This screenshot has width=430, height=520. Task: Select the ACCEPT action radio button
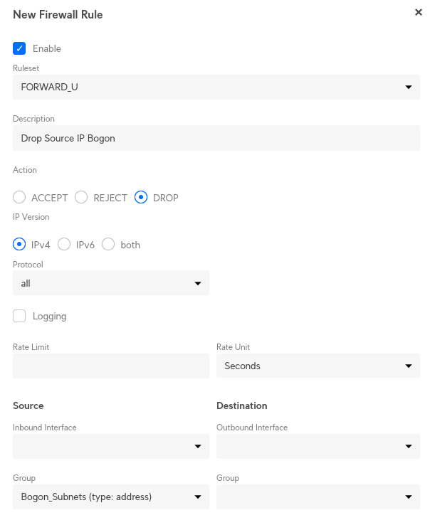pos(19,198)
